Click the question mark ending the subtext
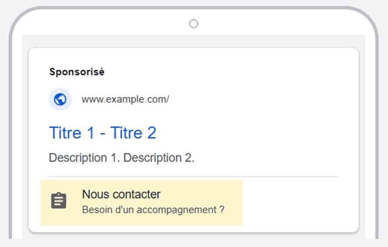 tap(222, 210)
